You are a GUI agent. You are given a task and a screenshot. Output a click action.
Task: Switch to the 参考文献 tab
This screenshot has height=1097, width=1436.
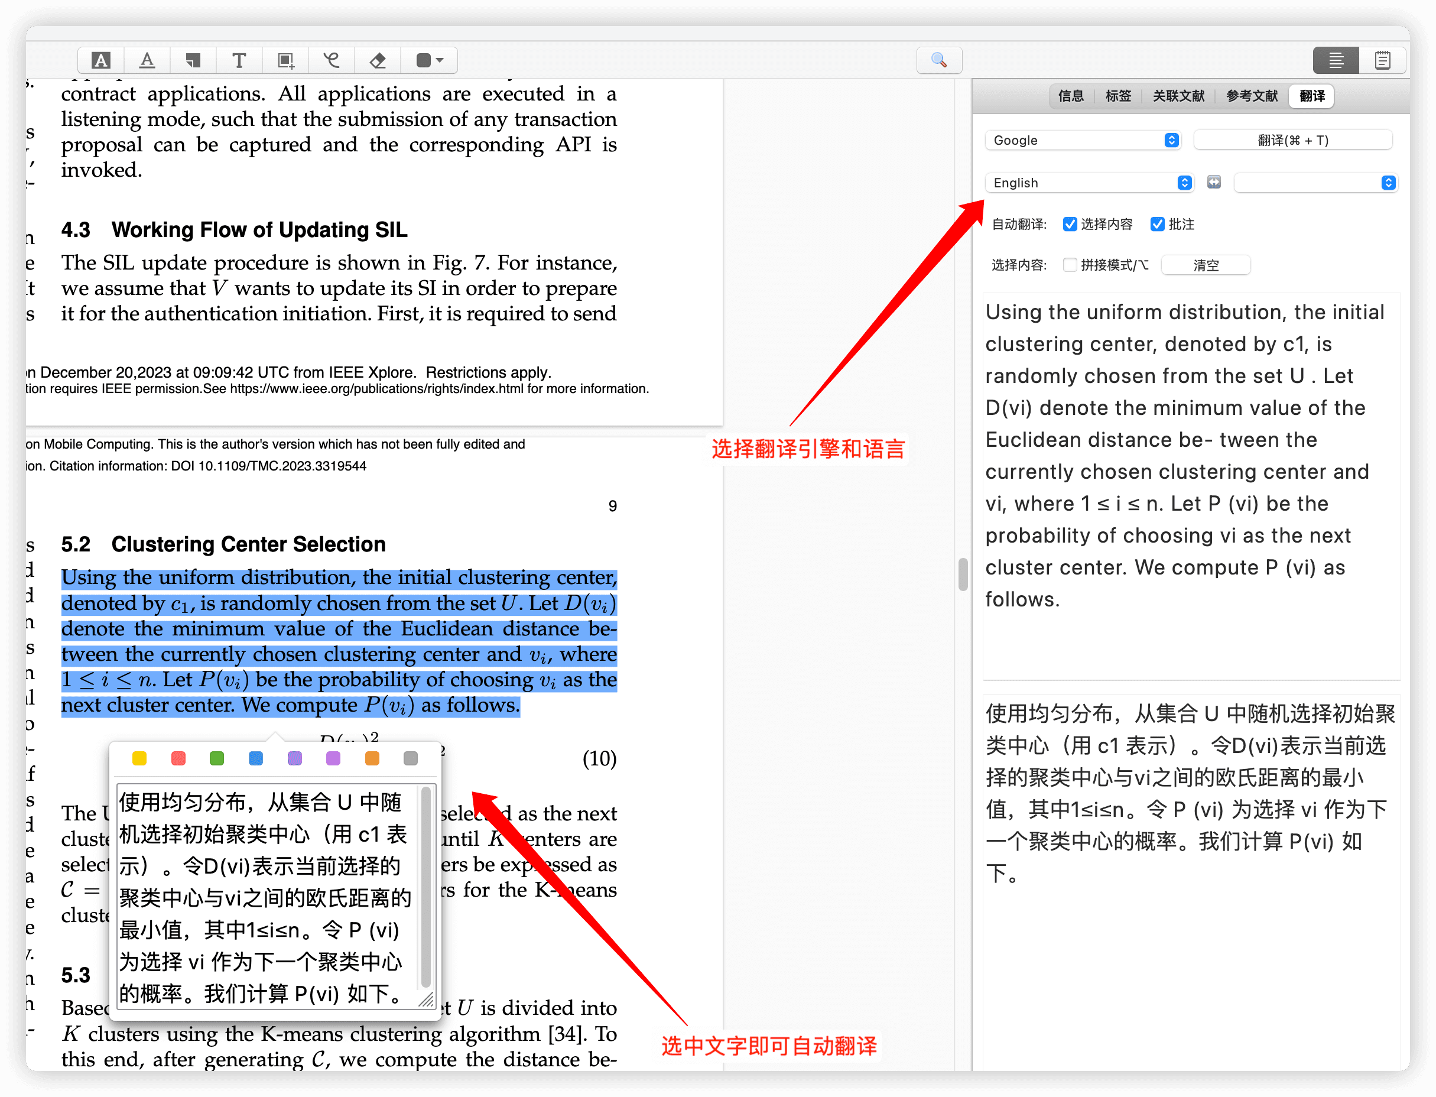point(1251,96)
